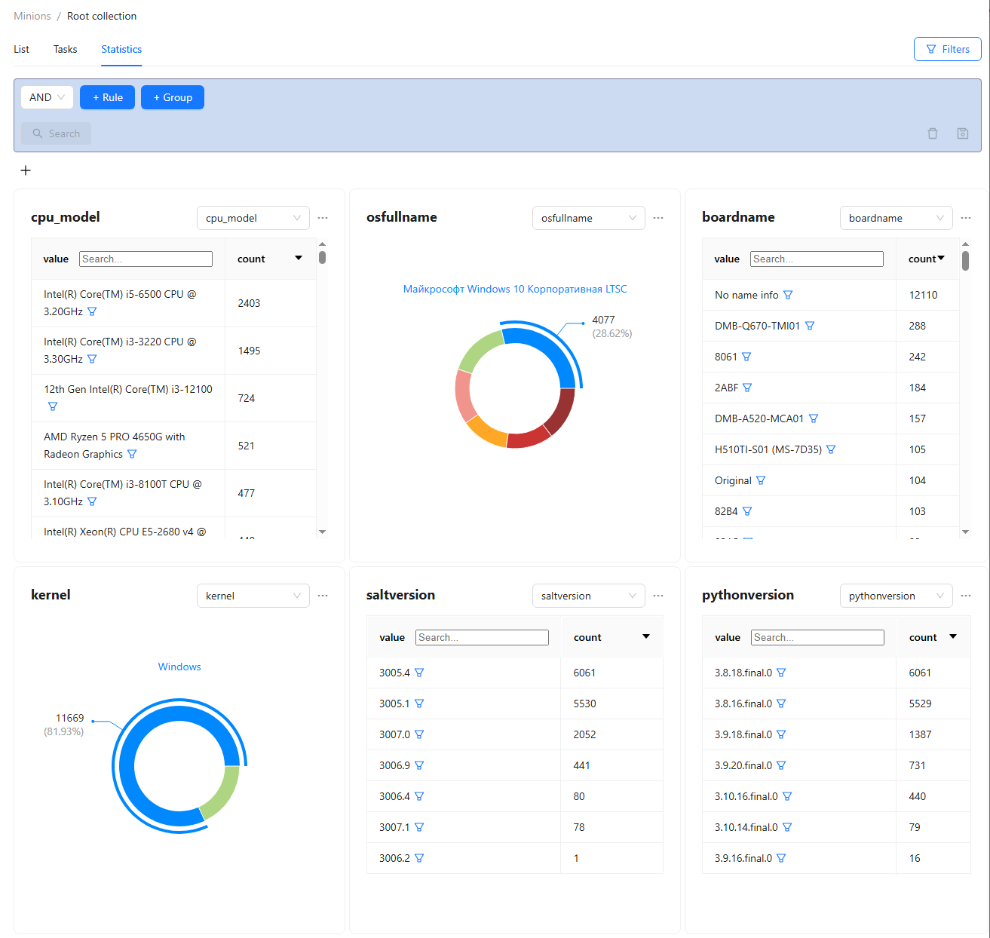
Task: Open the cpu_model field dropdown
Action: pyautogui.click(x=253, y=218)
